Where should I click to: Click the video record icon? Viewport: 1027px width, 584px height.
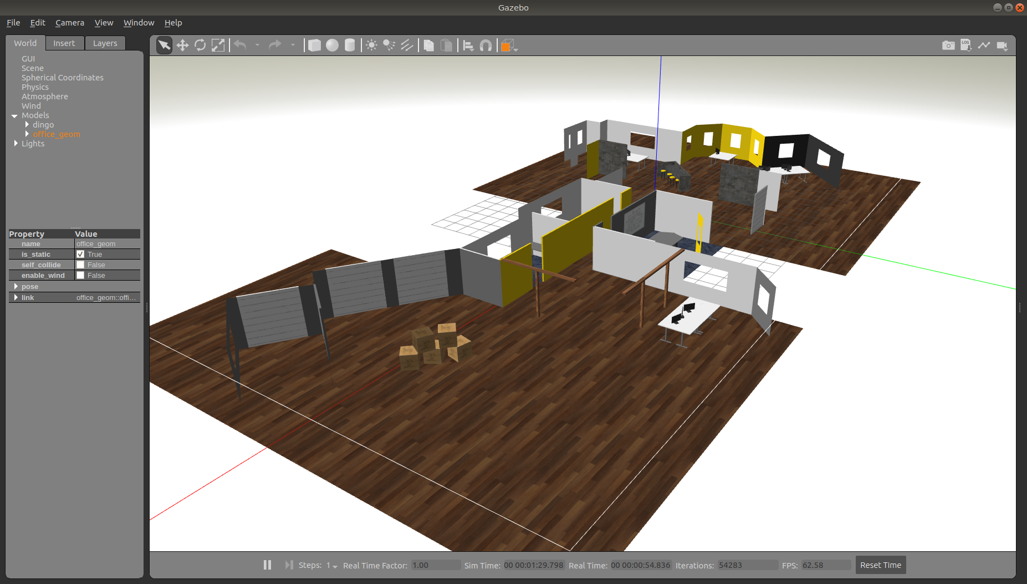pos(1002,45)
